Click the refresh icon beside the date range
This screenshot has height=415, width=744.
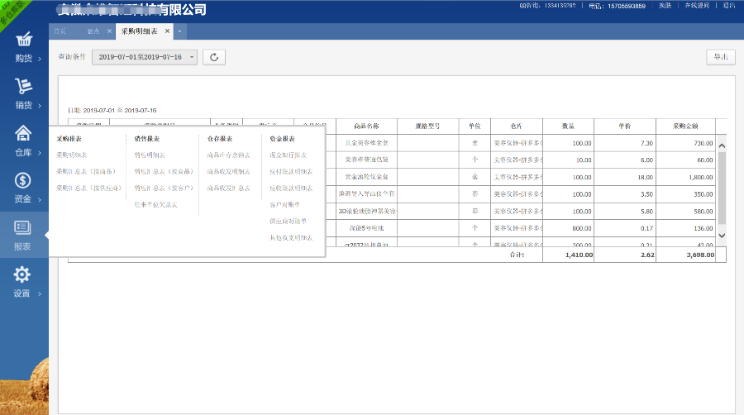click(x=214, y=57)
